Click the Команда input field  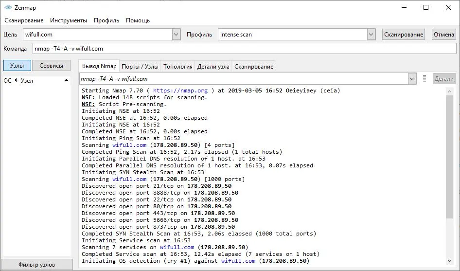pyautogui.click(x=244, y=49)
